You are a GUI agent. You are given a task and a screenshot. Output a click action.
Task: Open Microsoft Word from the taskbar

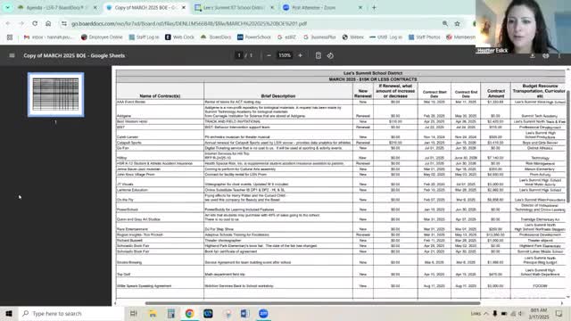pyautogui.click(x=244, y=313)
